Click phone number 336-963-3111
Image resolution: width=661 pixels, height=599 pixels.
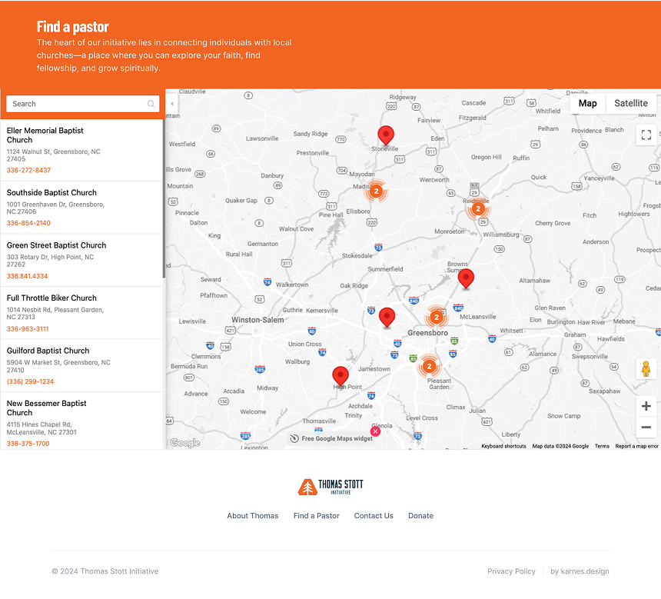28,329
